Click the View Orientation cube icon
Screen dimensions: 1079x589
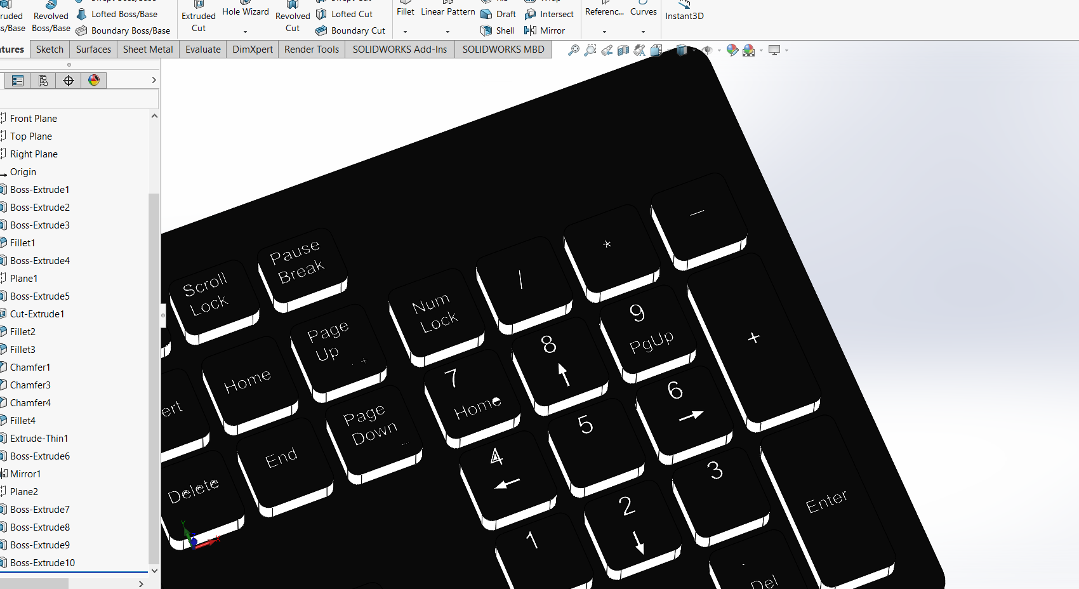pyautogui.click(x=656, y=50)
